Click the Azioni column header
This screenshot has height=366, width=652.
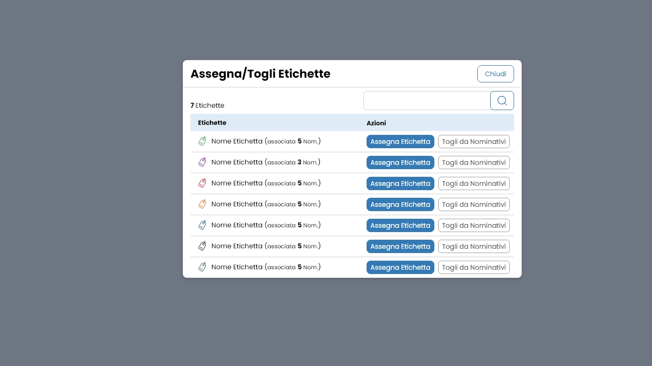(376, 123)
